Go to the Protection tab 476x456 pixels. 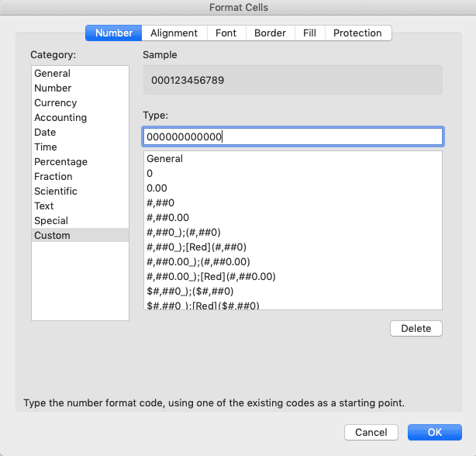pos(358,33)
